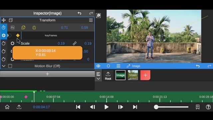Go up to Root level
Viewport: 213px width, 120px height.
(x=108, y=76)
